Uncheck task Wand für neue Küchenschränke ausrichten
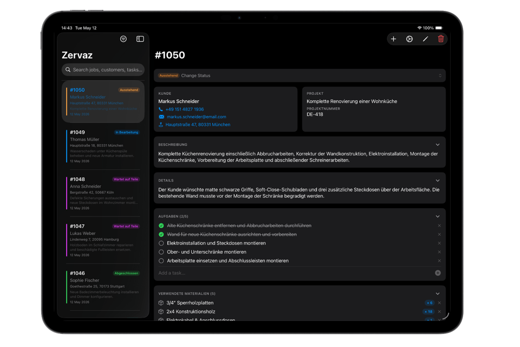Image resolution: width=520 pixels, height=347 pixels. (x=161, y=234)
